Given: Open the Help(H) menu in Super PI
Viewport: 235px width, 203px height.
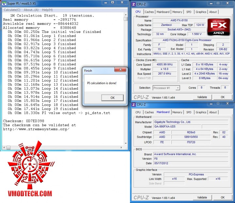Looking at the screenshot, I should (47, 10).
